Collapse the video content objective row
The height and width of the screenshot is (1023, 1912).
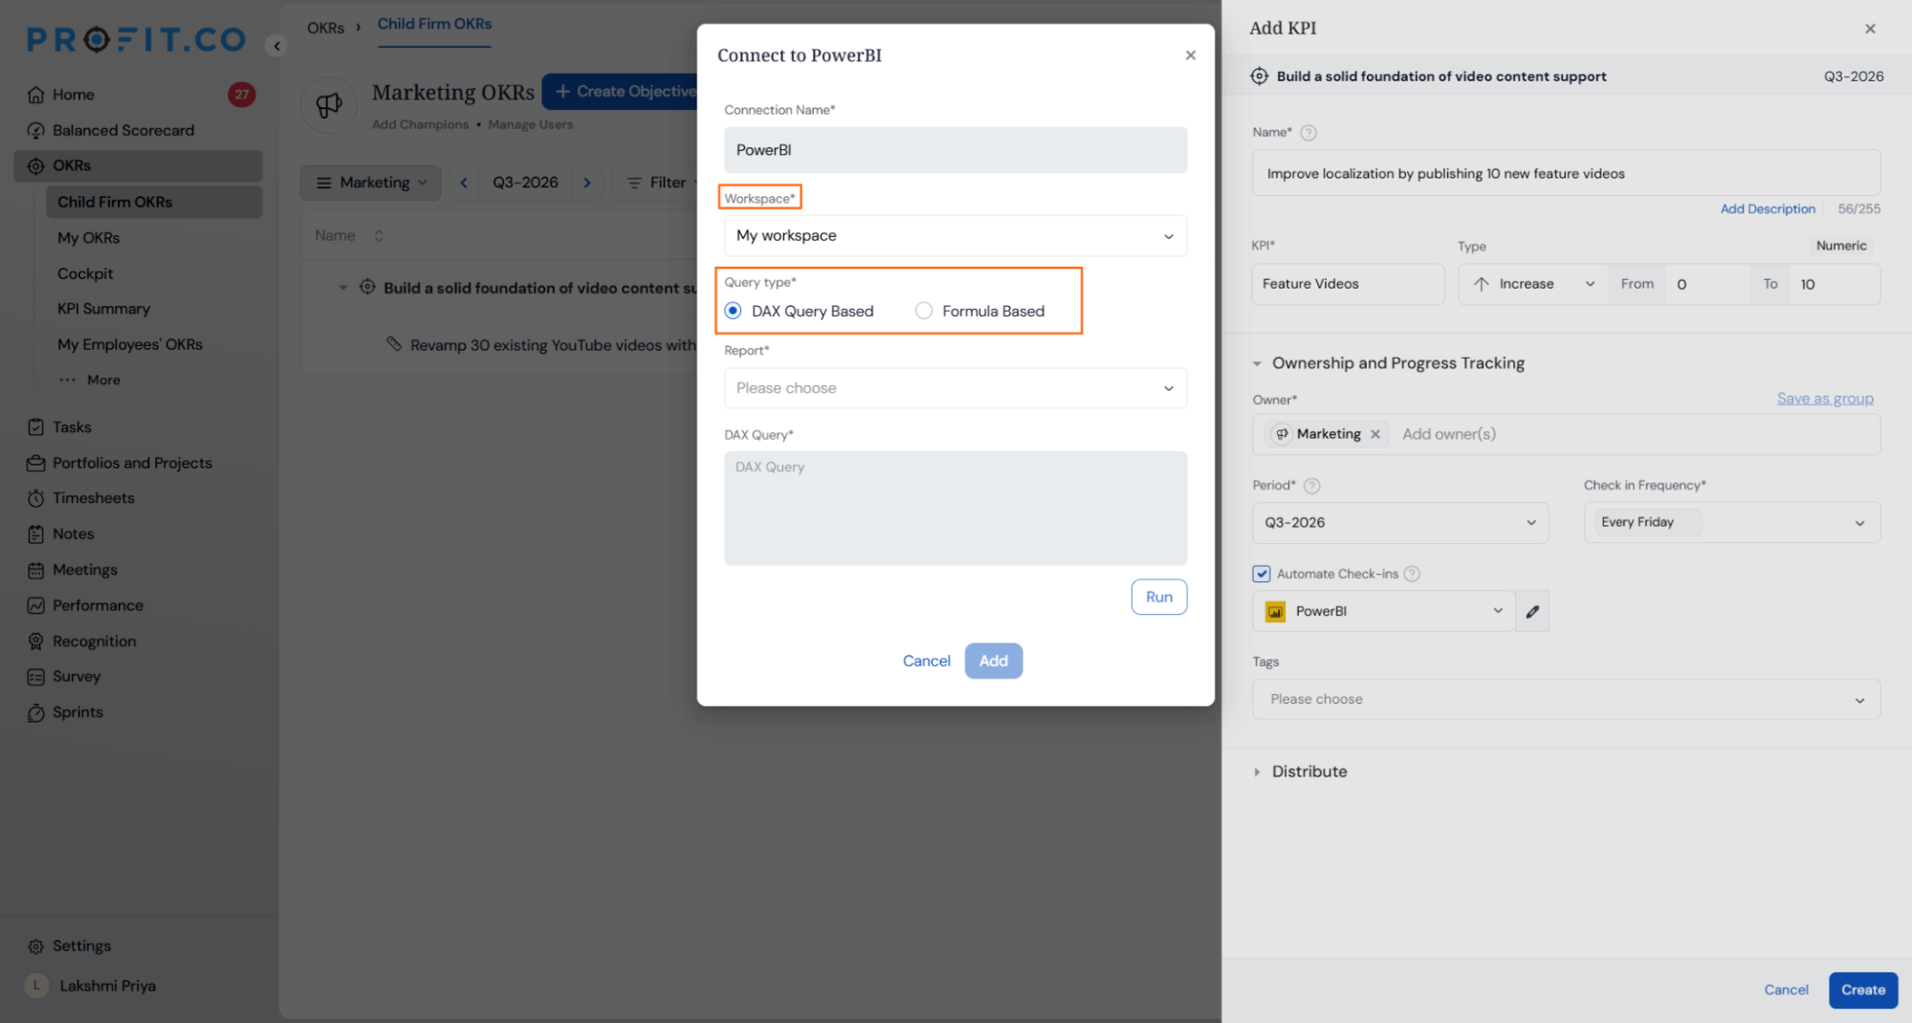point(343,288)
